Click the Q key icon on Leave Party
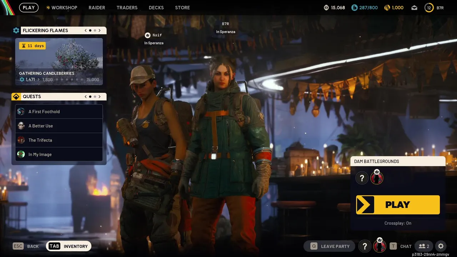The image size is (457, 257). point(314,246)
